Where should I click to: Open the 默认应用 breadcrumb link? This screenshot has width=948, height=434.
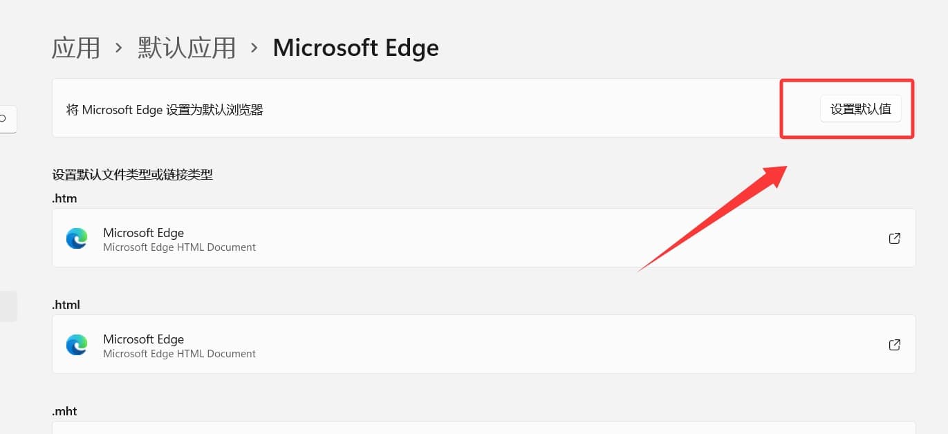(187, 48)
